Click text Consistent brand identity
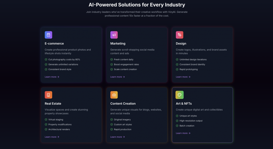The height and width of the screenshot is (149, 273). tap(192, 64)
